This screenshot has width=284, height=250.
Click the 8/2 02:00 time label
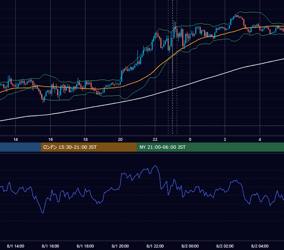tap(225, 246)
